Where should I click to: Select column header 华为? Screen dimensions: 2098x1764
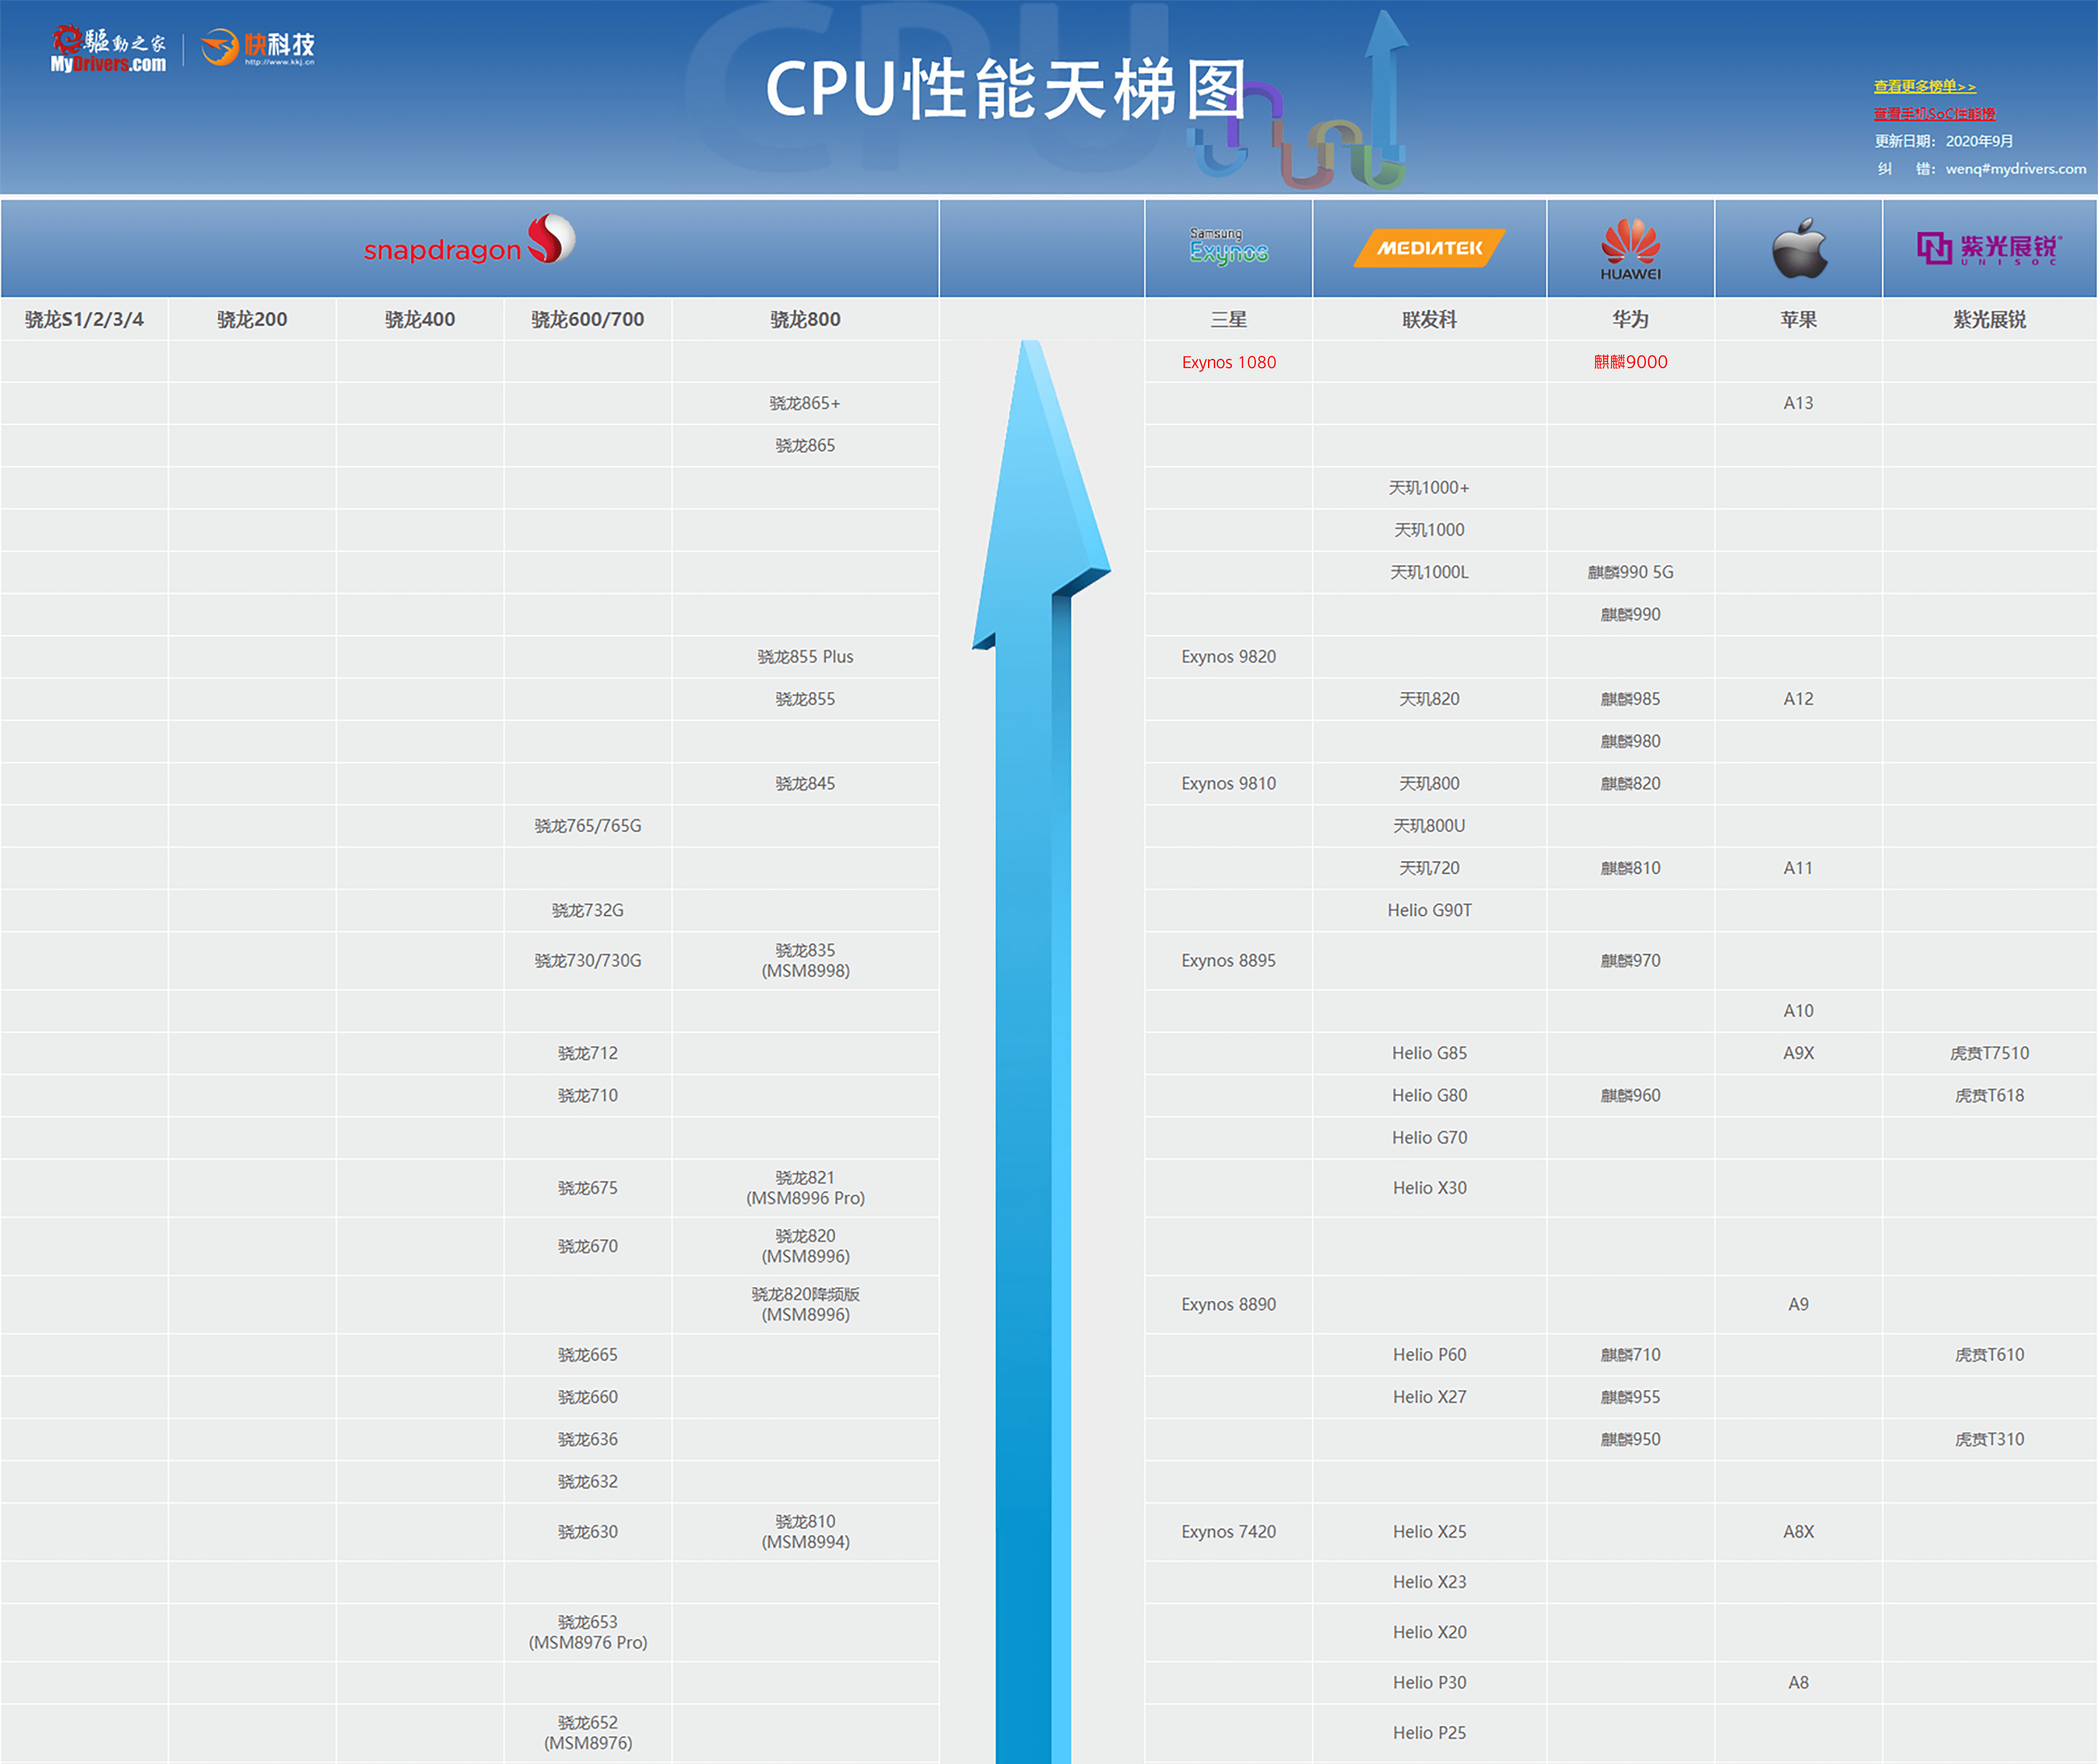pos(1630,319)
